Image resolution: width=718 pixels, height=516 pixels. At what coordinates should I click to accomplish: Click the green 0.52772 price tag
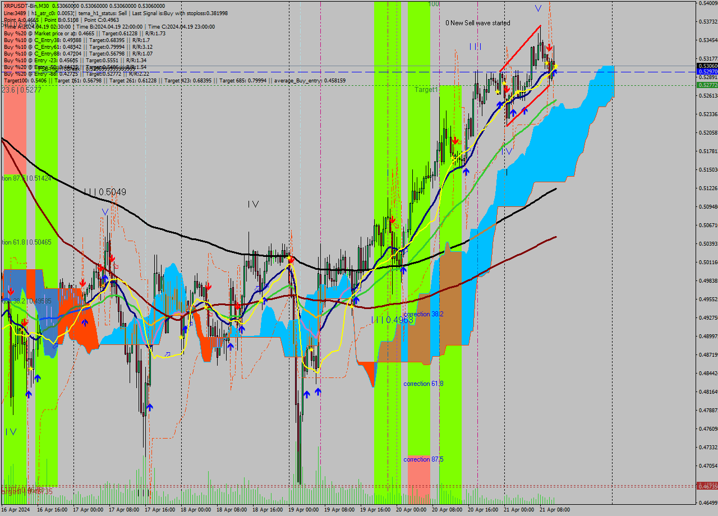[x=707, y=85]
